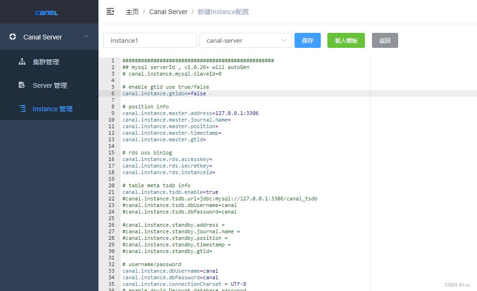The image size is (477, 291).
Task: Click line #canal.instance.tsdb.dbPassword=canal
Action: point(180,212)
